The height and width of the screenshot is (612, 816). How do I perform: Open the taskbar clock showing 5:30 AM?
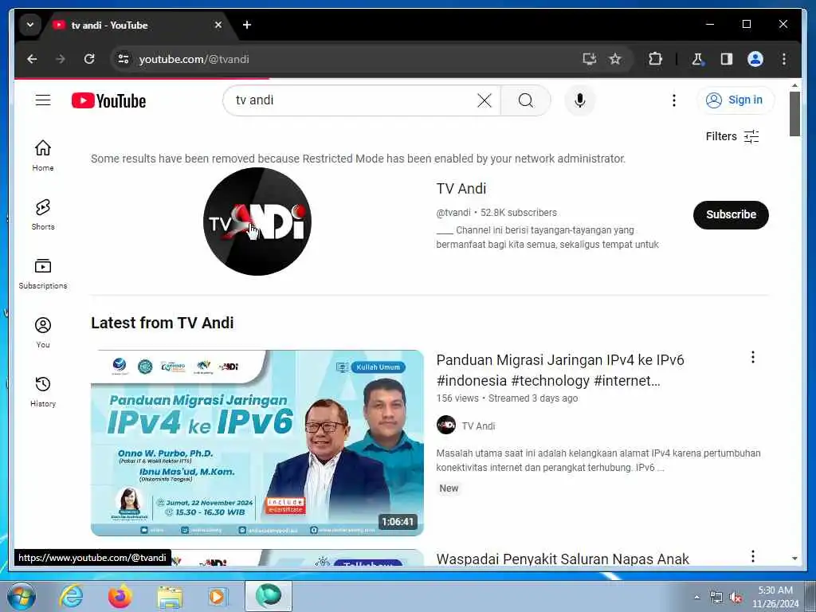(775, 597)
